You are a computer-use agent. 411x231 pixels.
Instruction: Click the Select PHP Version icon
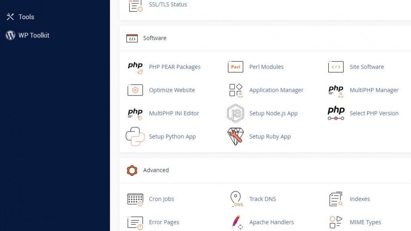pyautogui.click(x=336, y=113)
